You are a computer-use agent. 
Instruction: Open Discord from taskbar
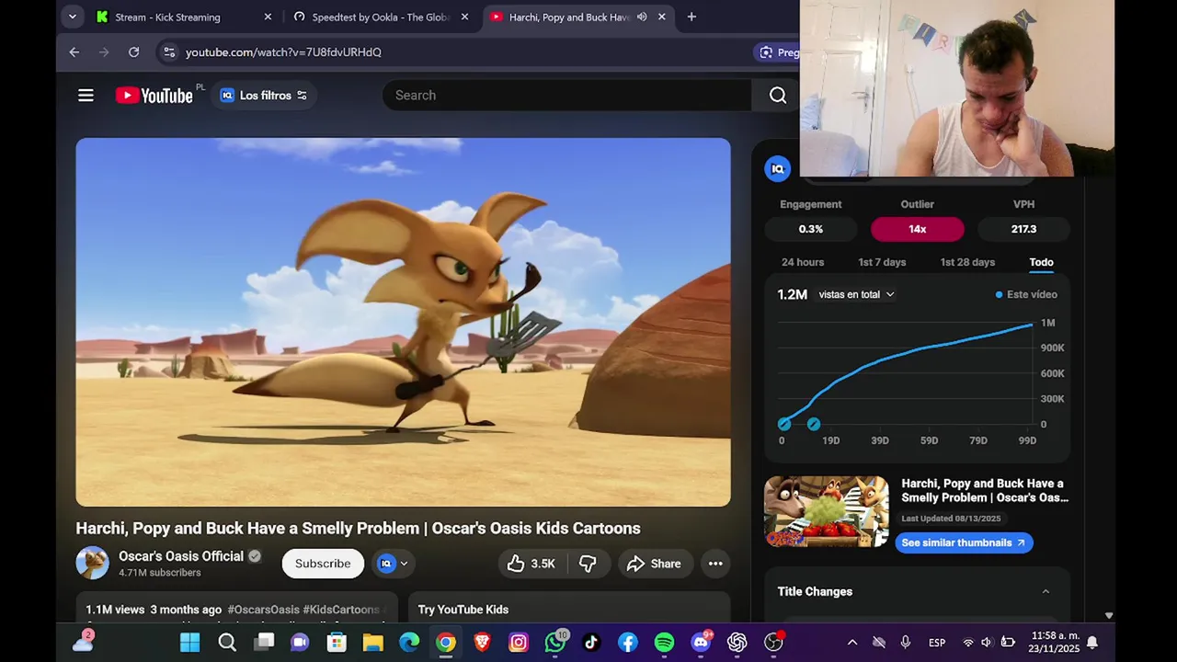tap(701, 642)
